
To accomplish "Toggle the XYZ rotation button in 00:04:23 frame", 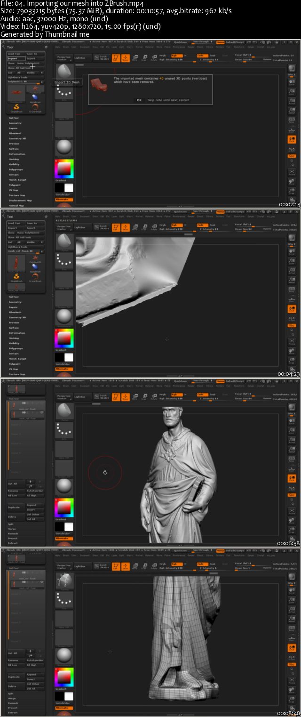I will point(292,325).
